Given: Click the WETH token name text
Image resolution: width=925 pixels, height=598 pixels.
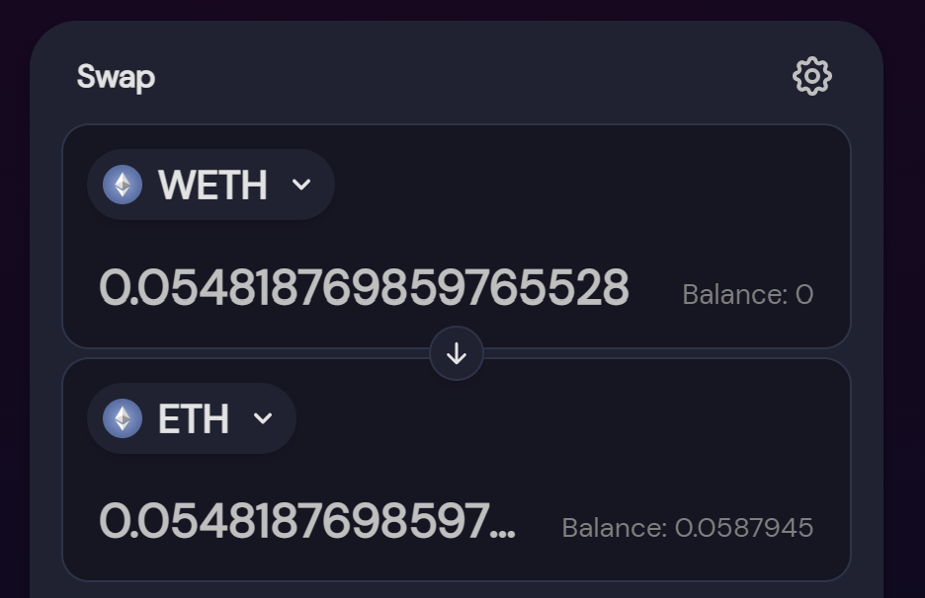Looking at the screenshot, I should click(x=212, y=185).
